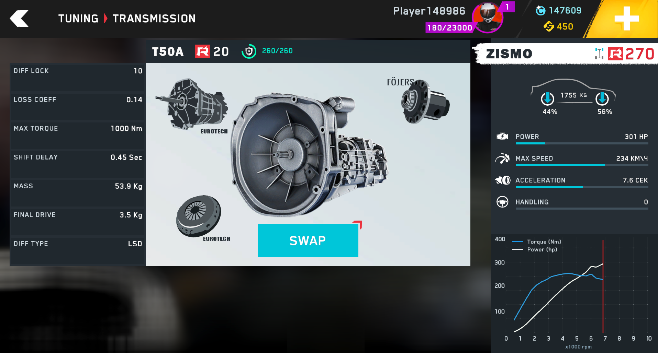Click the gold coin balance of 450
Screen dimensions: 658x353
pos(558,26)
